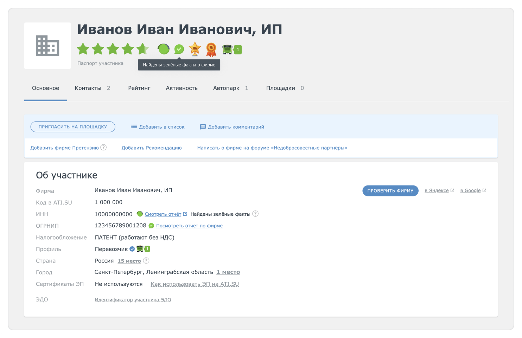Image resolution: width=522 pixels, height=338 pixels.
Task: Click Добавить комментарий link
Action: 232,127
